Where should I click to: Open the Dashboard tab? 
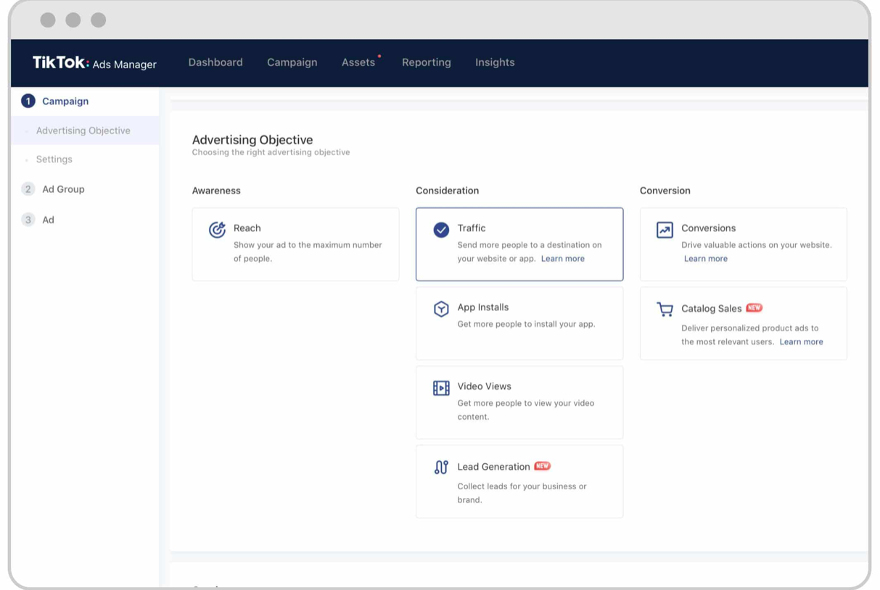coord(215,62)
